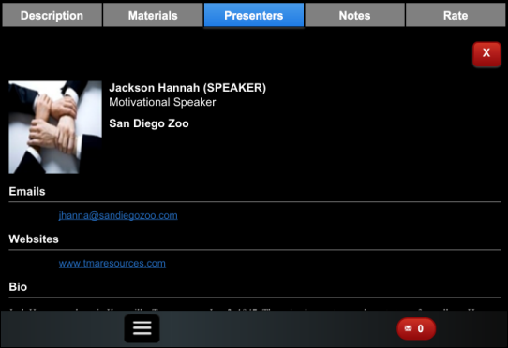Screen dimensions: 508x348
Task: Click the speaker's handshake photo thumbnail
Action: (x=55, y=127)
